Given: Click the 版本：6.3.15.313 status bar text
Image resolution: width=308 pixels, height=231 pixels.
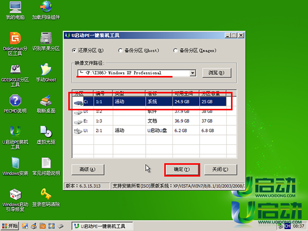Looking at the screenshot, I should point(83,186).
